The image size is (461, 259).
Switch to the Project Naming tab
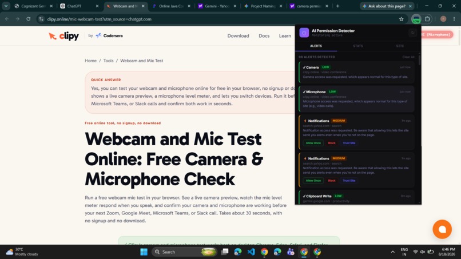[x=263, y=6]
